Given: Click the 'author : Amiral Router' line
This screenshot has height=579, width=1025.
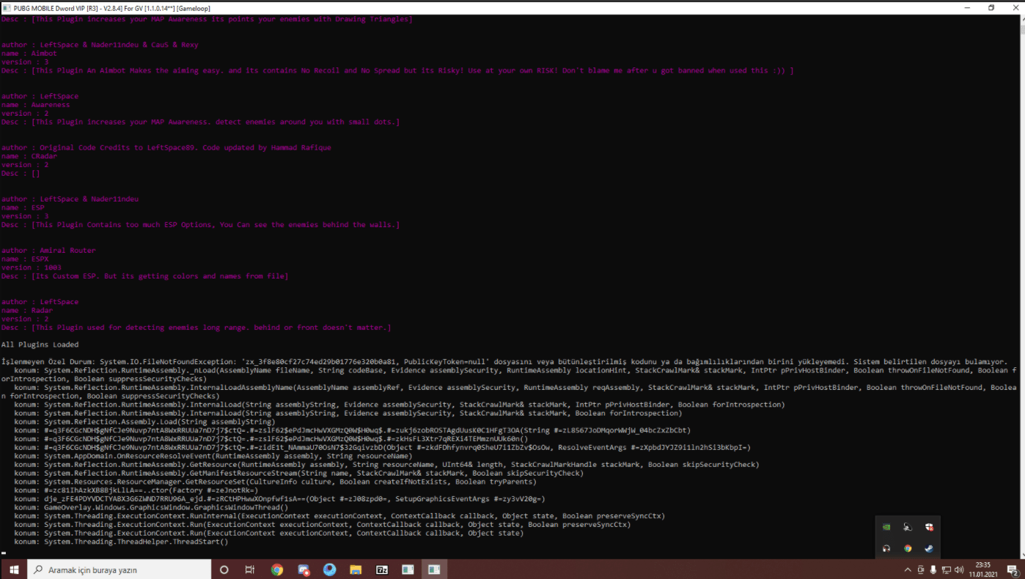Looking at the screenshot, I should (x=48, y=251).
